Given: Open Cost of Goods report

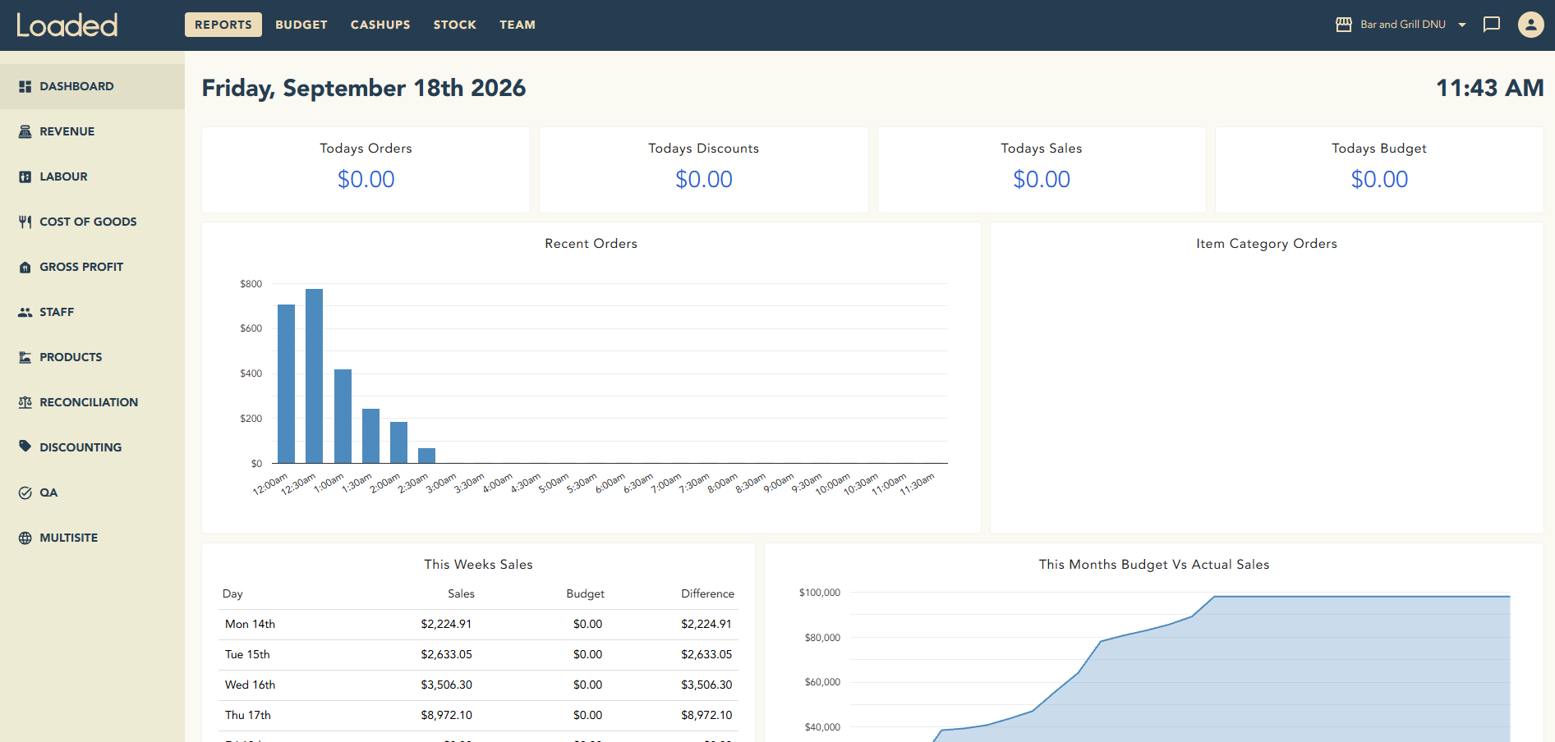Looking at the screenshot, I should click(92, 222).
